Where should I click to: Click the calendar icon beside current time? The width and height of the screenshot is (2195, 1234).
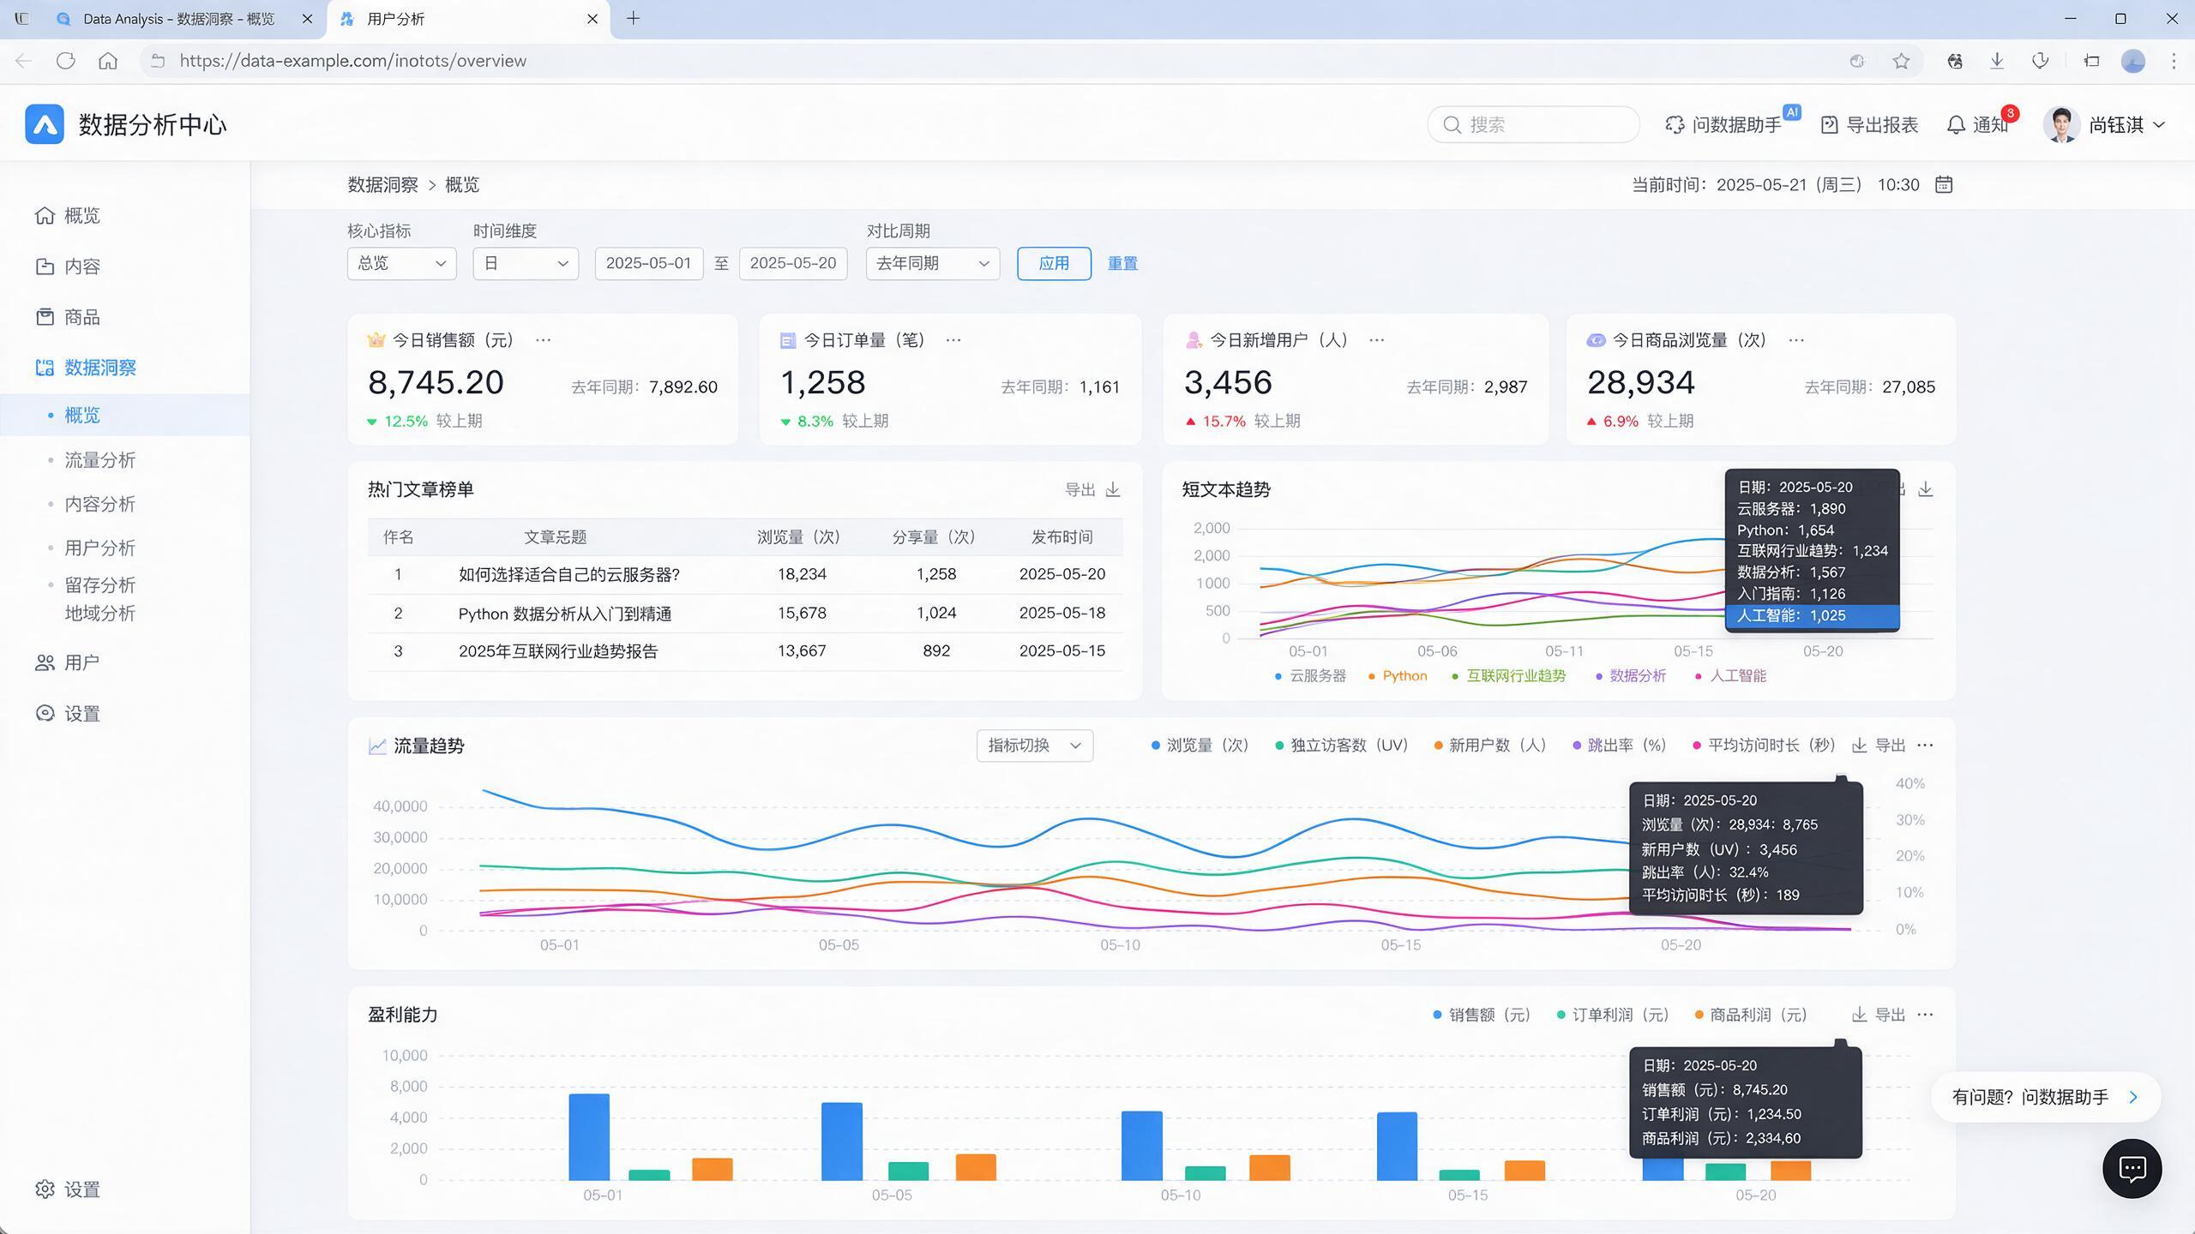[1944, 184]
